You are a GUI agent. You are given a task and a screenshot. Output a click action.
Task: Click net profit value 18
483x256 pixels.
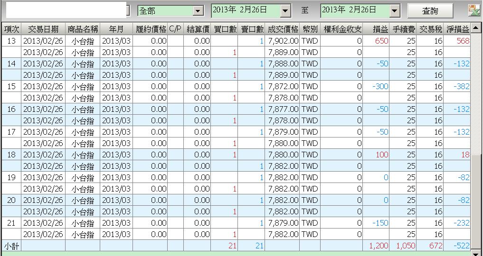(x=465, y=155)
